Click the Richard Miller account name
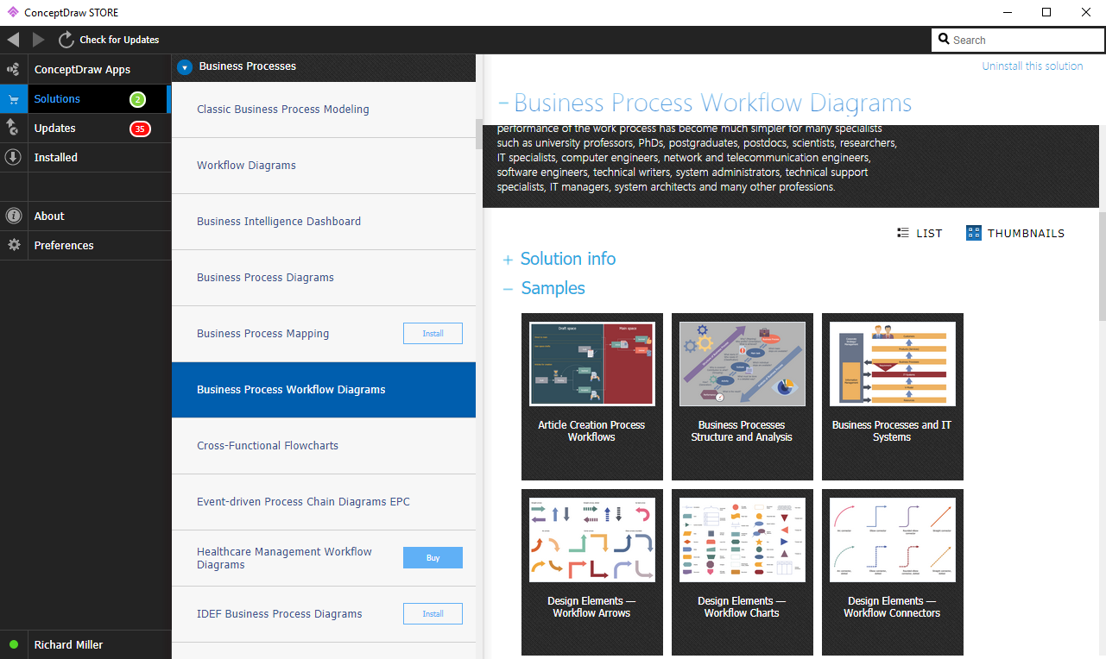 point(68,644)
